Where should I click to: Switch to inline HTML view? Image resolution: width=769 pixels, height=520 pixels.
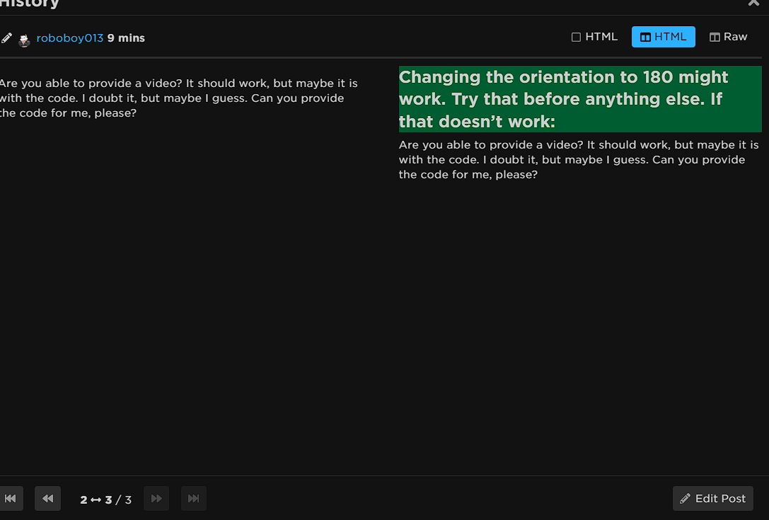click(594, 37)
